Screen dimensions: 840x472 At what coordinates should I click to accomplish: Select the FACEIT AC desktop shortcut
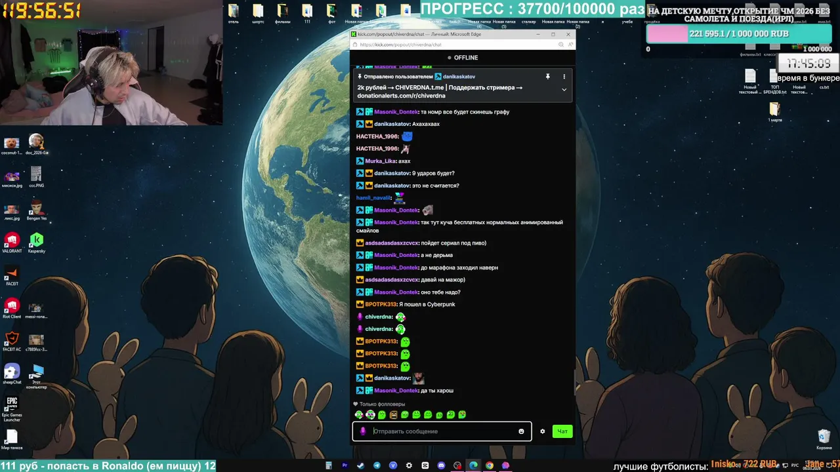click(12, 341)
